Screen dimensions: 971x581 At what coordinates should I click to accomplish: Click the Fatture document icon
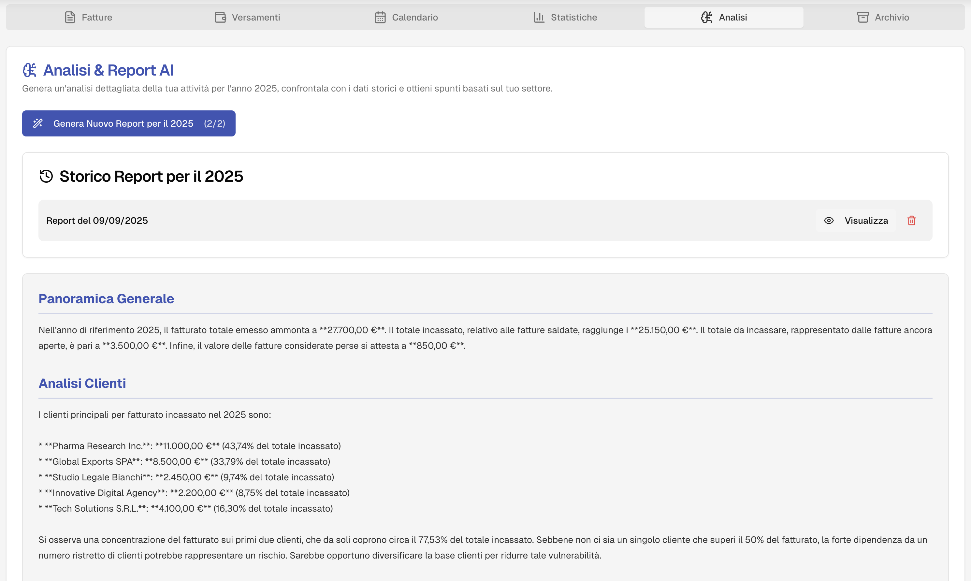[70, 17]
